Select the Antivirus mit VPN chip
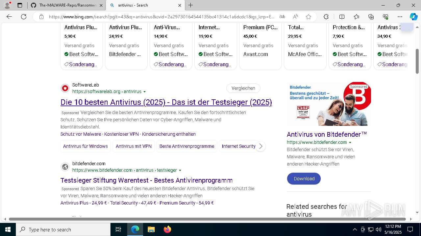421x236 pixels. pos(134,146)
